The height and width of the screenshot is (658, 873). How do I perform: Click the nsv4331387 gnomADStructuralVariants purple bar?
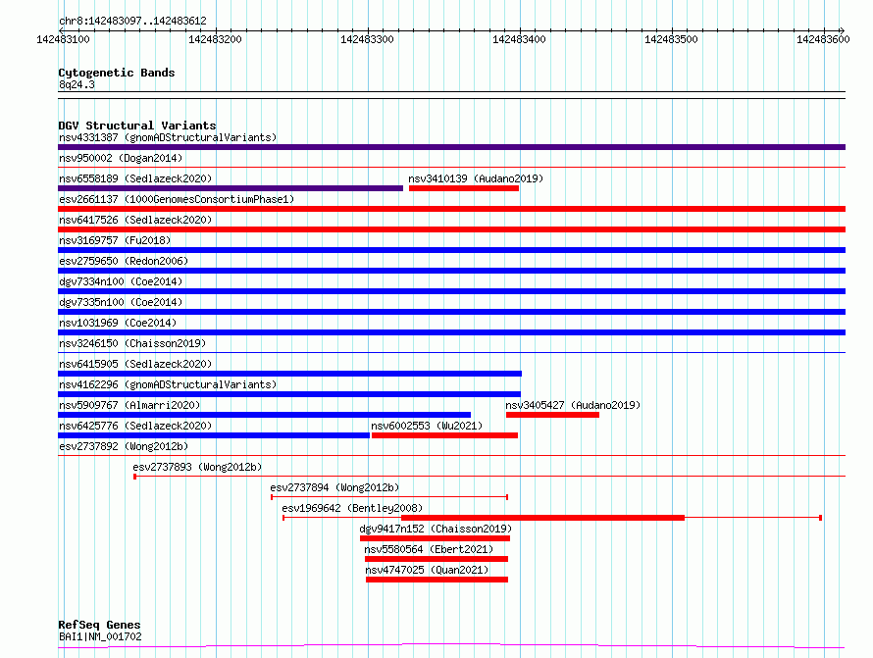pos(451,147)
